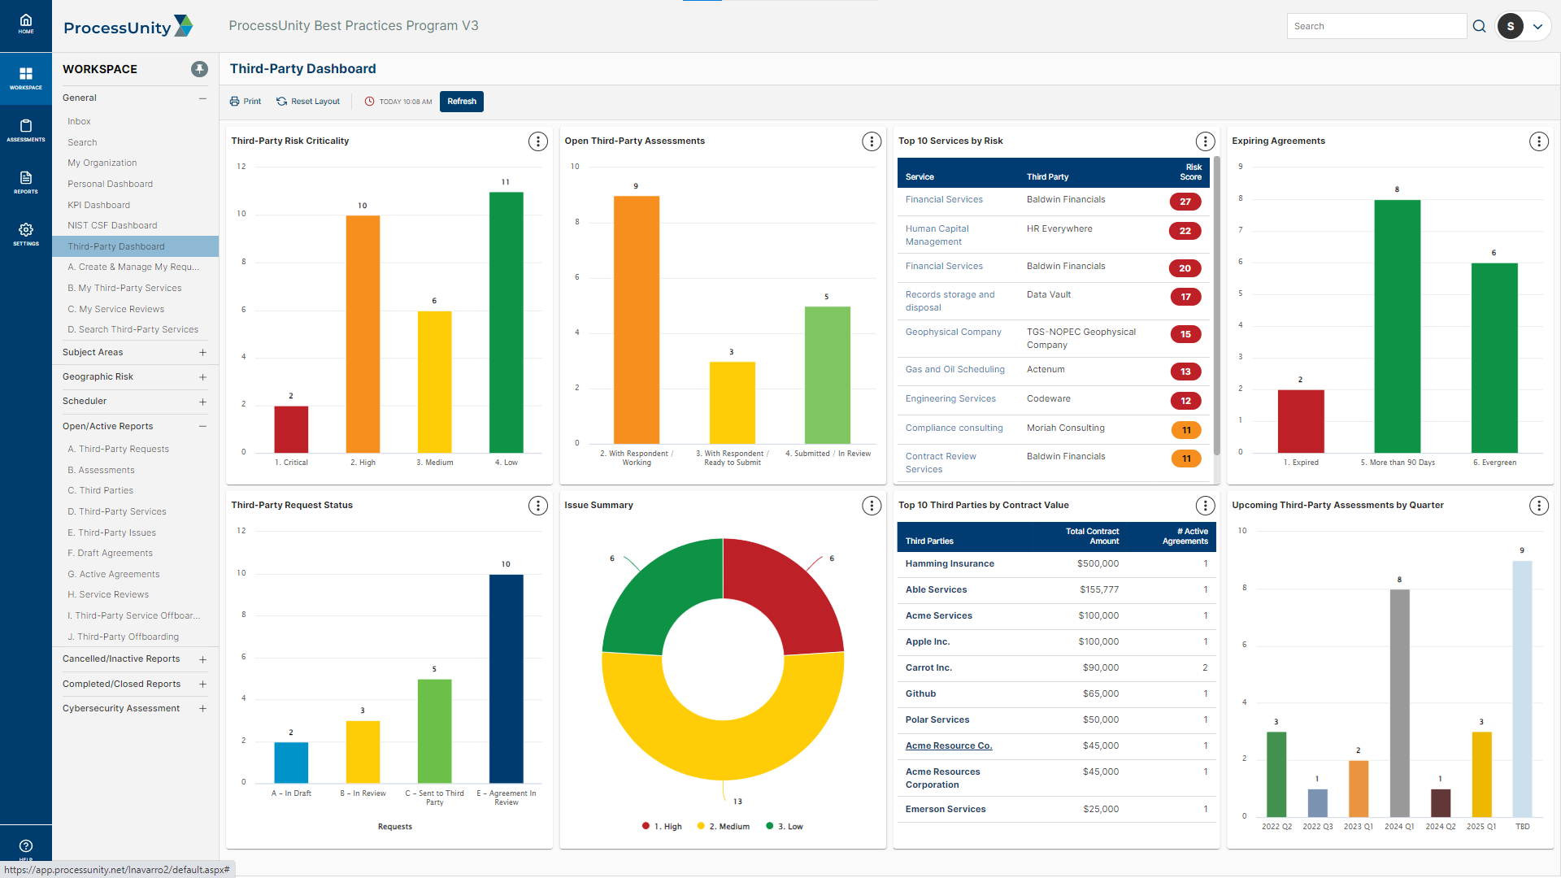
Task: Open the Inbox menu item
Action: (x=79, y=121)
